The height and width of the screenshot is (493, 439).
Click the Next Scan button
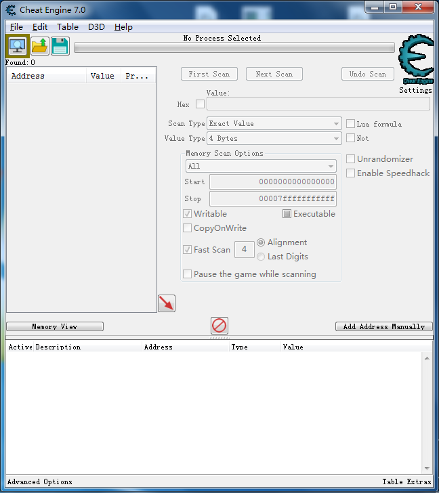274,74
